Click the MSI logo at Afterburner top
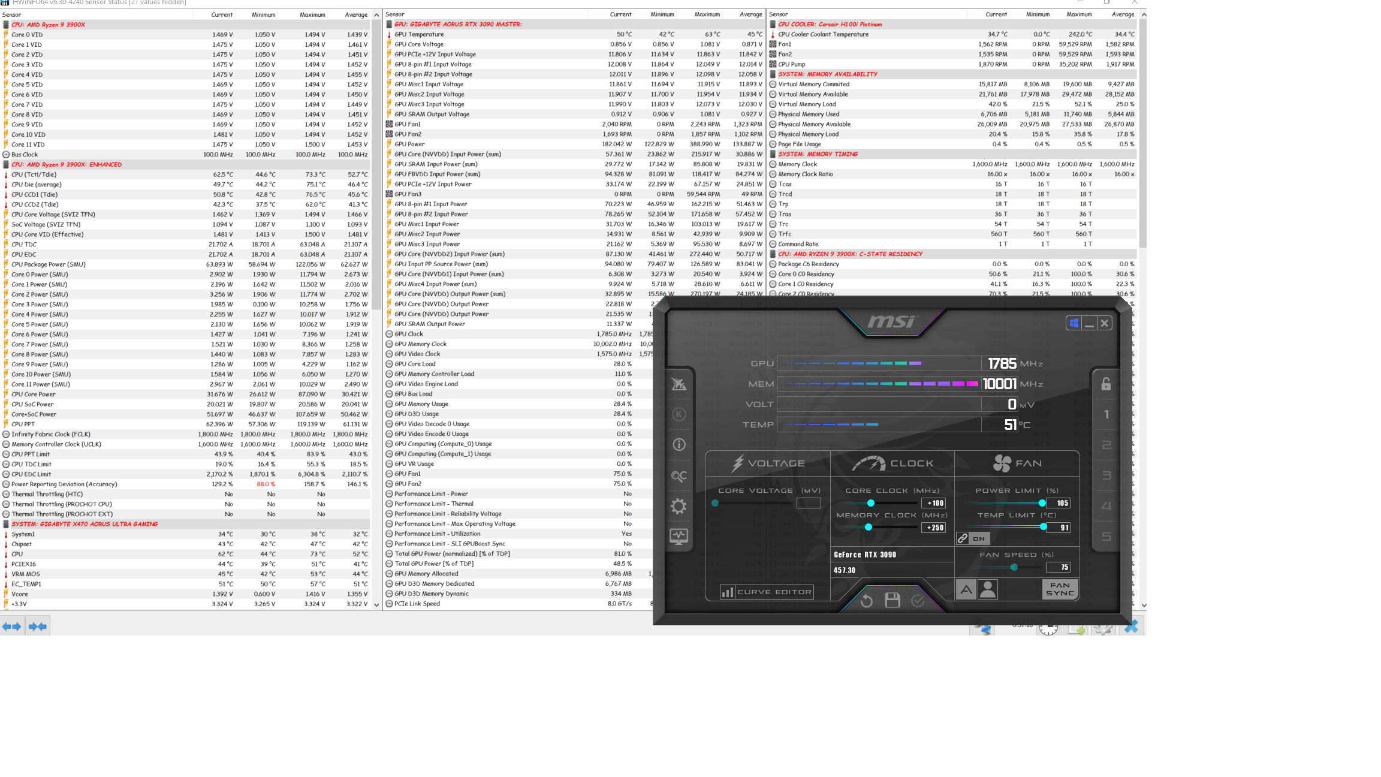 click(891, 322)
